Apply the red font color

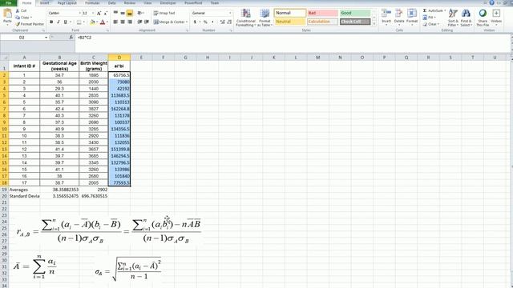(103, 22)
